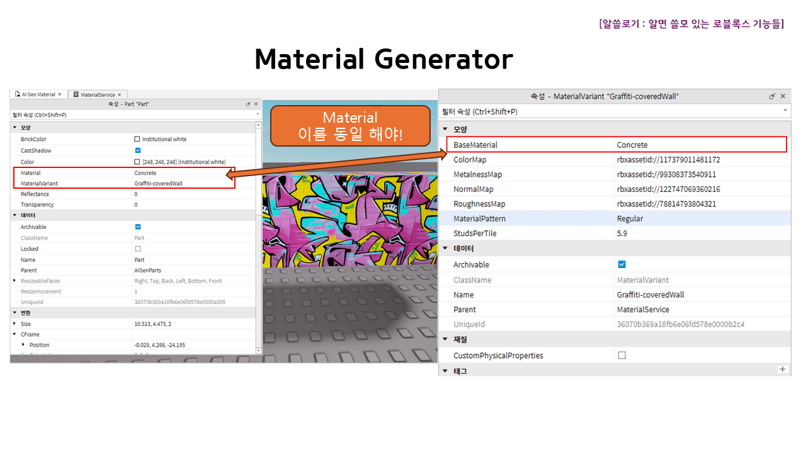The width and height of the screenshot is (806, 453).
Task: Collapse the 모양 section in MaterialVariant panel
Action: (445, 129)
